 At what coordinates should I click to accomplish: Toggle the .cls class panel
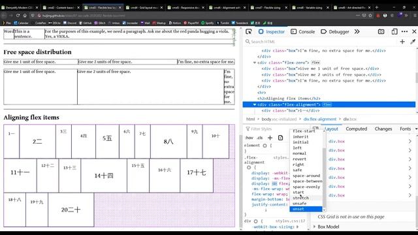click(260, 138)
